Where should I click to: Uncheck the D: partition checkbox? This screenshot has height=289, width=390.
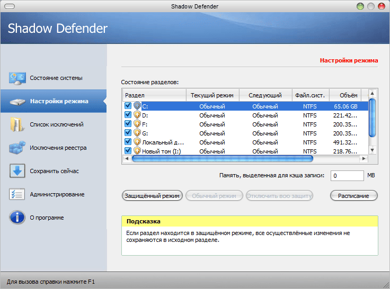point(128,114)
